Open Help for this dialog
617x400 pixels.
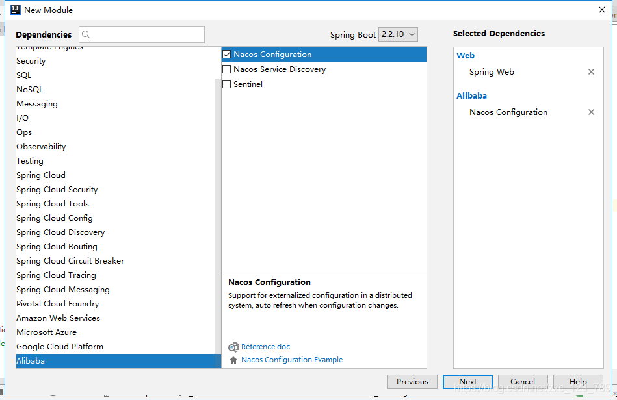(578, 382)
